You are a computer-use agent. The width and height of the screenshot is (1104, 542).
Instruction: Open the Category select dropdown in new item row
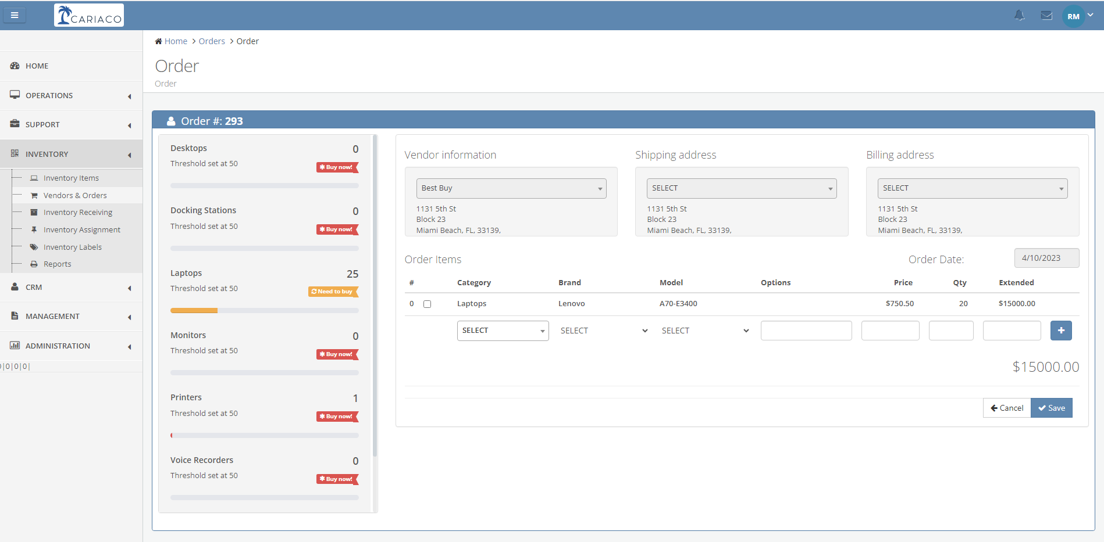(x=503, y=331)
